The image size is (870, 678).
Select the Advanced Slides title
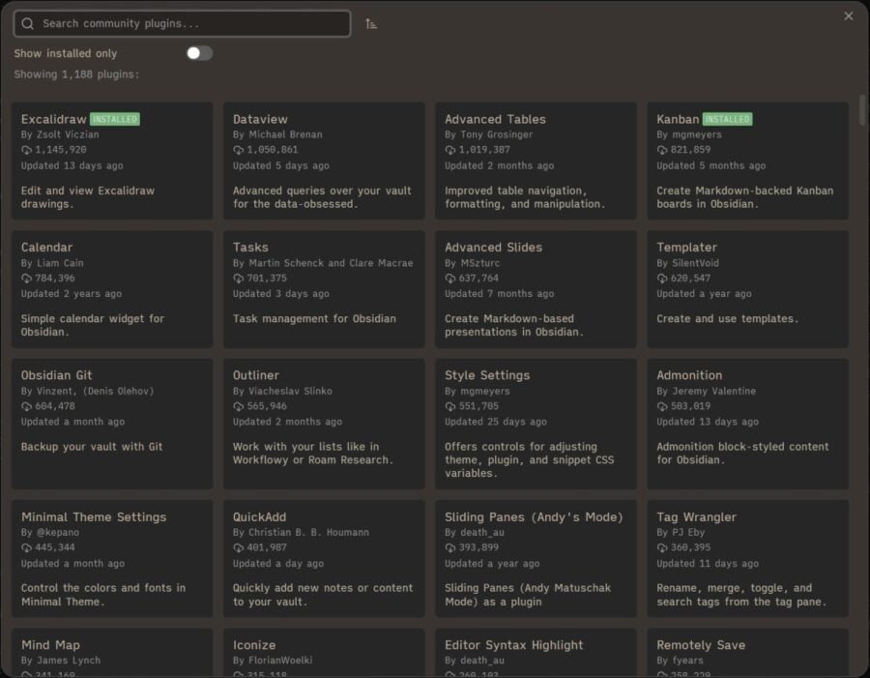(493, 247)
